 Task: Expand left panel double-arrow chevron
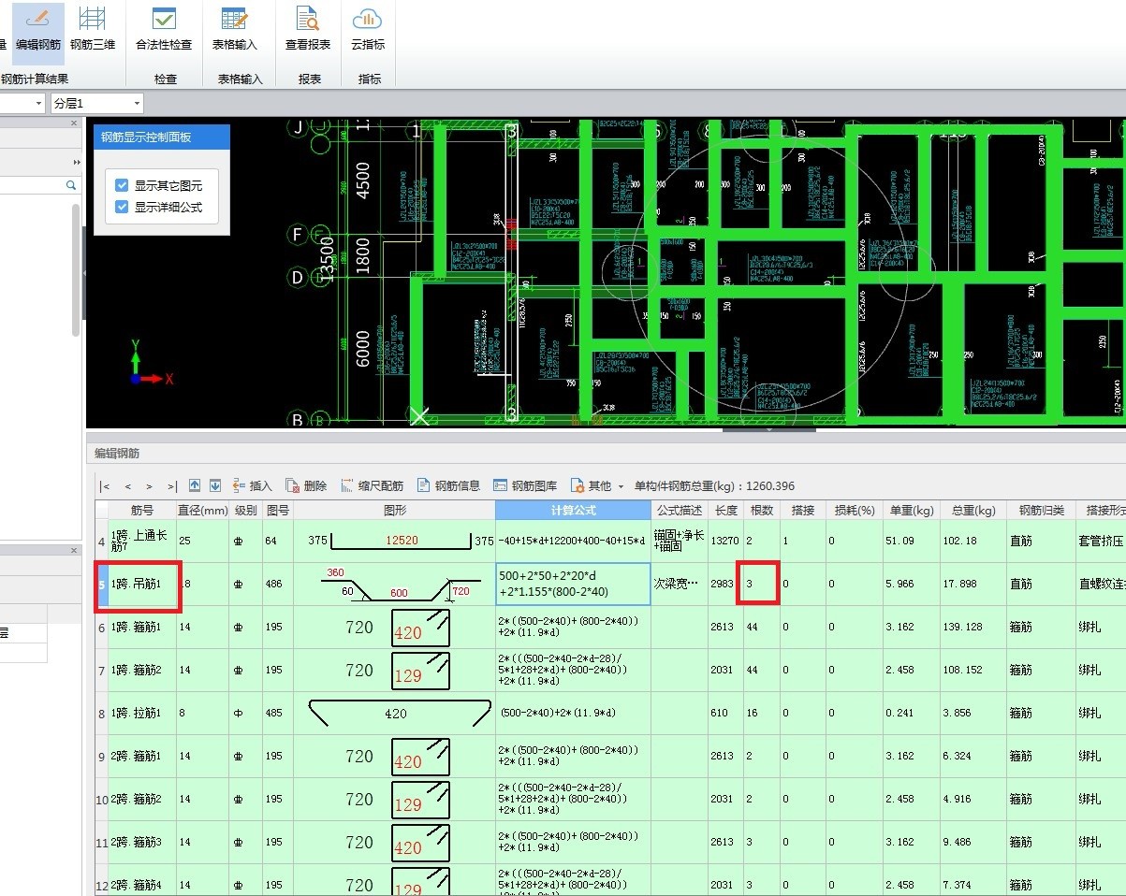(x=77, y=162)
